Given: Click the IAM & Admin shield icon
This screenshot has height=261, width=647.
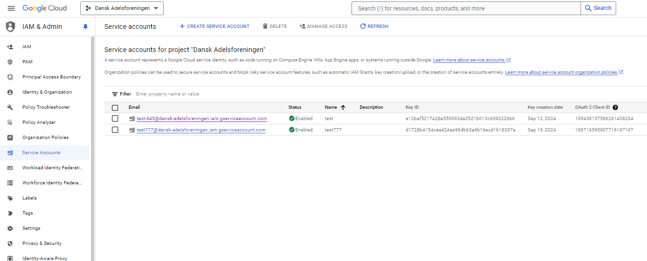Looking at the screenshot, I should tap(10, 26).
